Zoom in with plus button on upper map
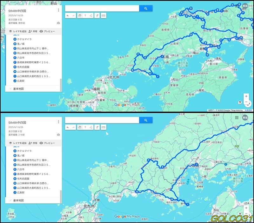Viewport: 254px width, 223px height. (246, 96)
